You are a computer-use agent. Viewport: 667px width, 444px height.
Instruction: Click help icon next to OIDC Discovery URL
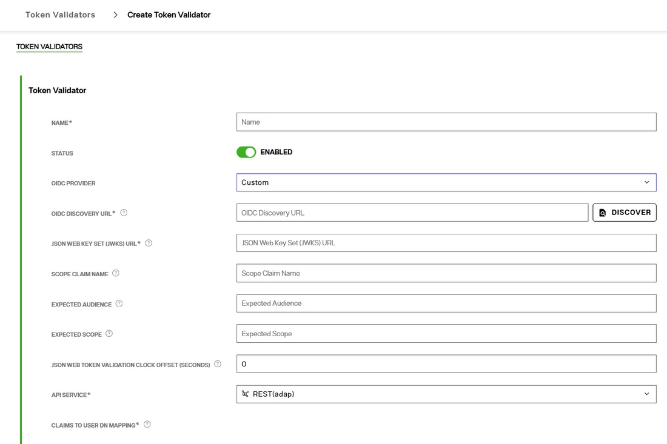(124, 213)
